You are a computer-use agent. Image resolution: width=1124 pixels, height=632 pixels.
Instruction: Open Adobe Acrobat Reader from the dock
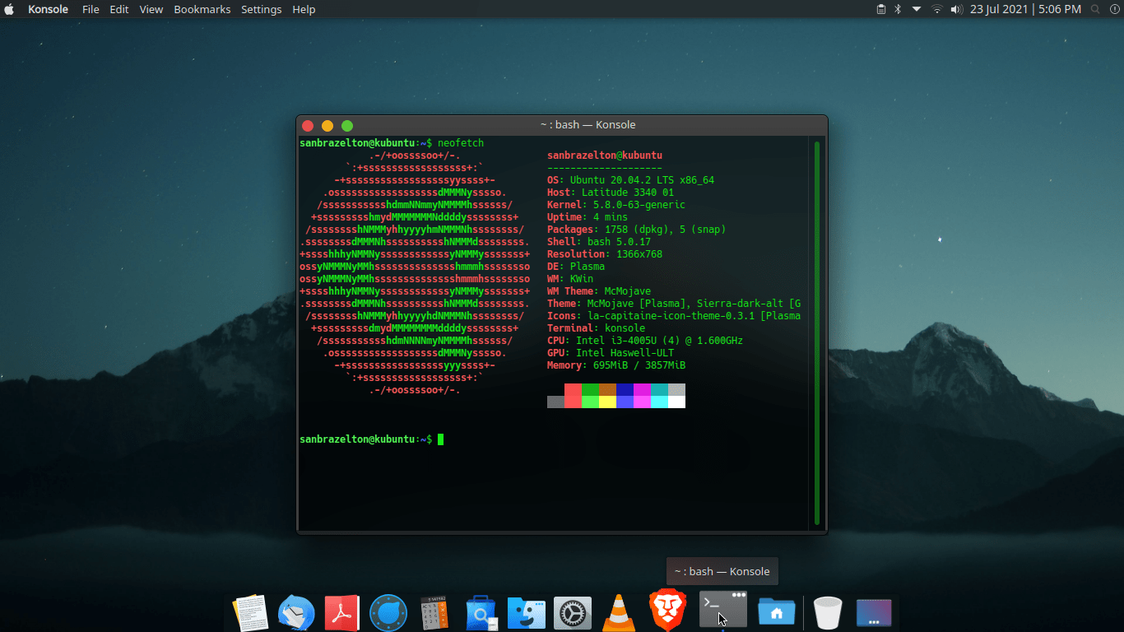(341, 612)
